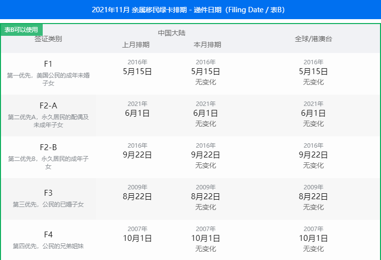Click the blue title banner for November 2021 Filing Date

[x=190, y=9]
